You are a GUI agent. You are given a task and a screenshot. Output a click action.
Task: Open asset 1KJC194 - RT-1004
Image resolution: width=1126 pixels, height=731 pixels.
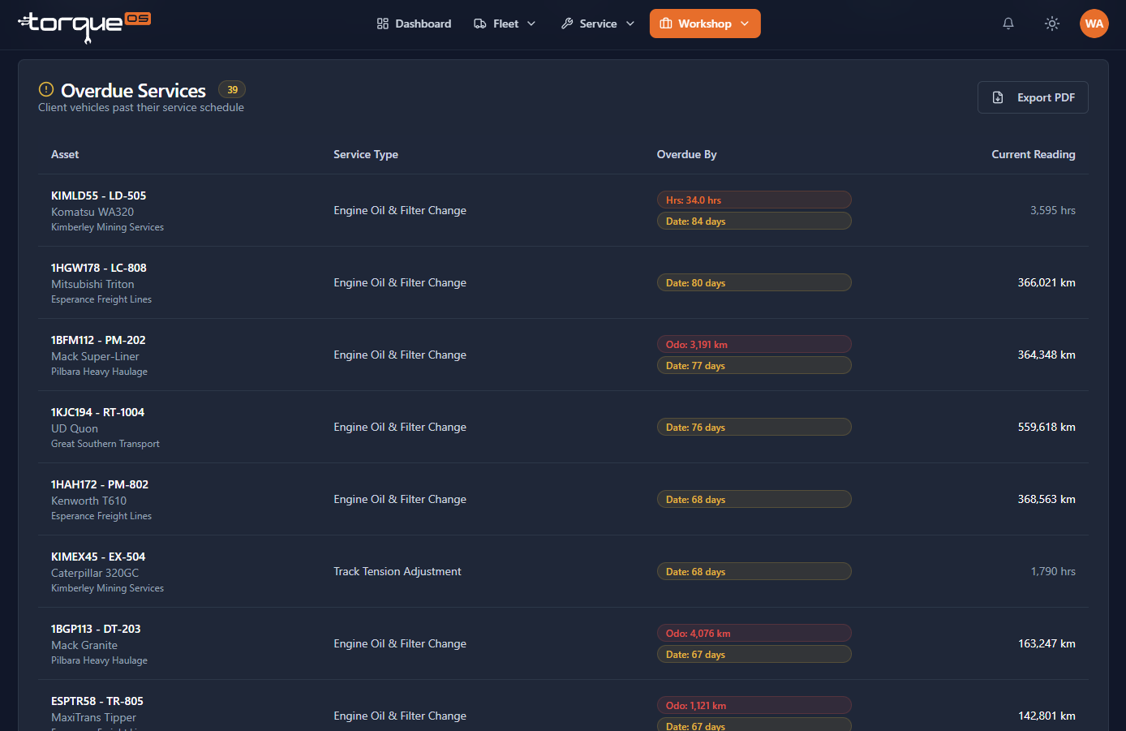coord(97,412)
